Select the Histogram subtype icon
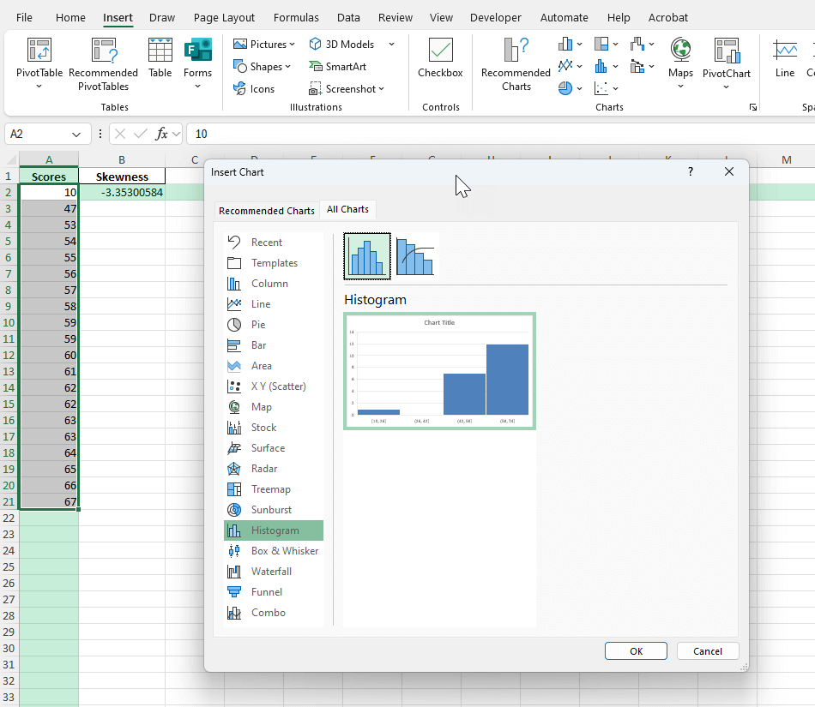 point(367,256)
